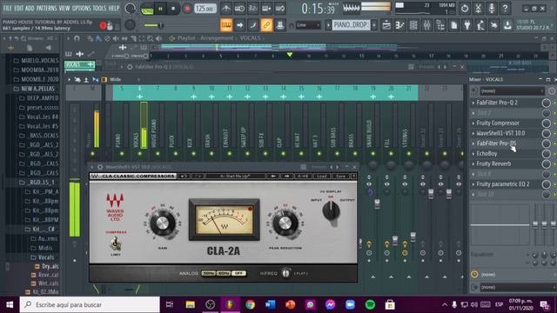Toggle WaveShell1-VST 10.0 slot enable knob
The width and height of the screenshot is (557, 313).
click(546, 133)
